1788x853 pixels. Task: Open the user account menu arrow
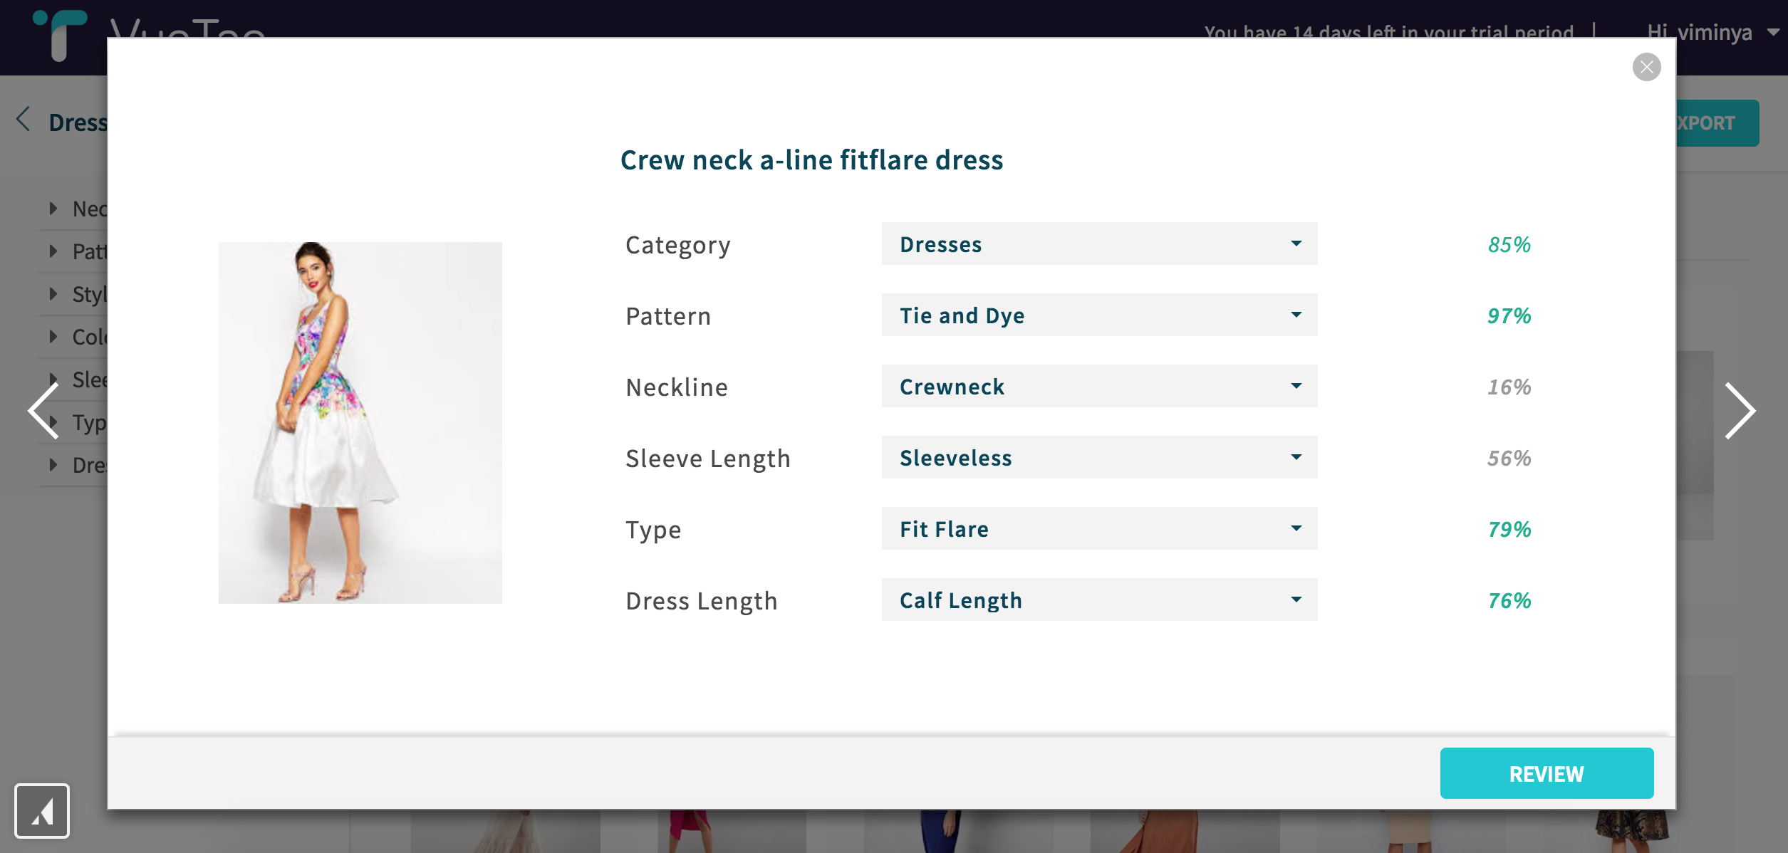click(1773, 33)
